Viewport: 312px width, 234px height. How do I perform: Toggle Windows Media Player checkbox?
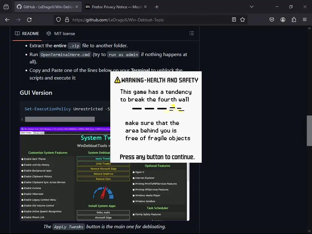(x=133, y=196)
